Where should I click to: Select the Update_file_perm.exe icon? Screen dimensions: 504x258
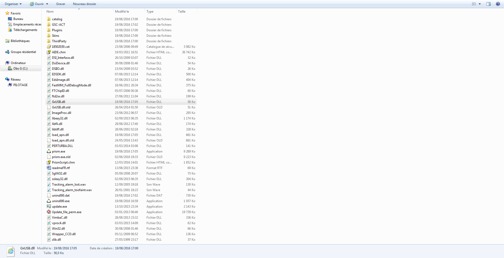pos(49,212)
